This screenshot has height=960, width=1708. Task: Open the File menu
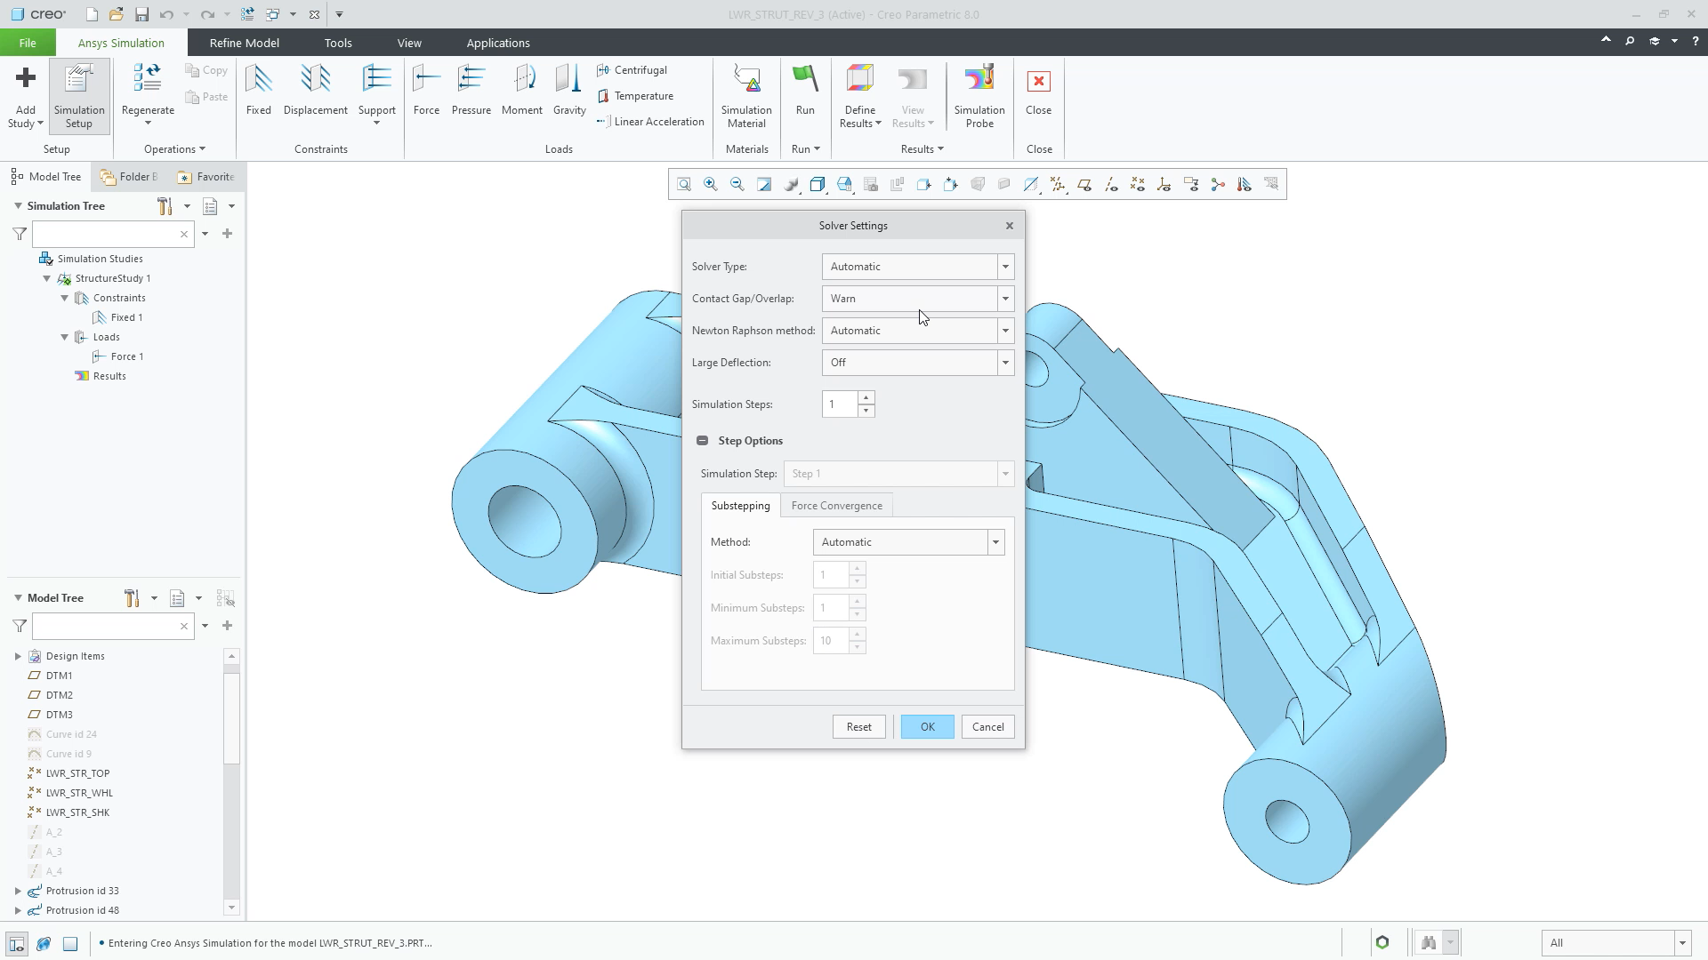pos(28,43)
